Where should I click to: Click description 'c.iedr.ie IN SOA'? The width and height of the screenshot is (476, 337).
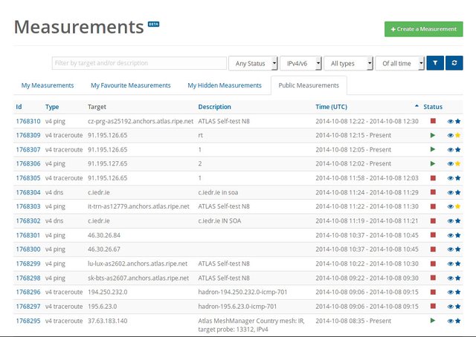[x=219, y=221]
